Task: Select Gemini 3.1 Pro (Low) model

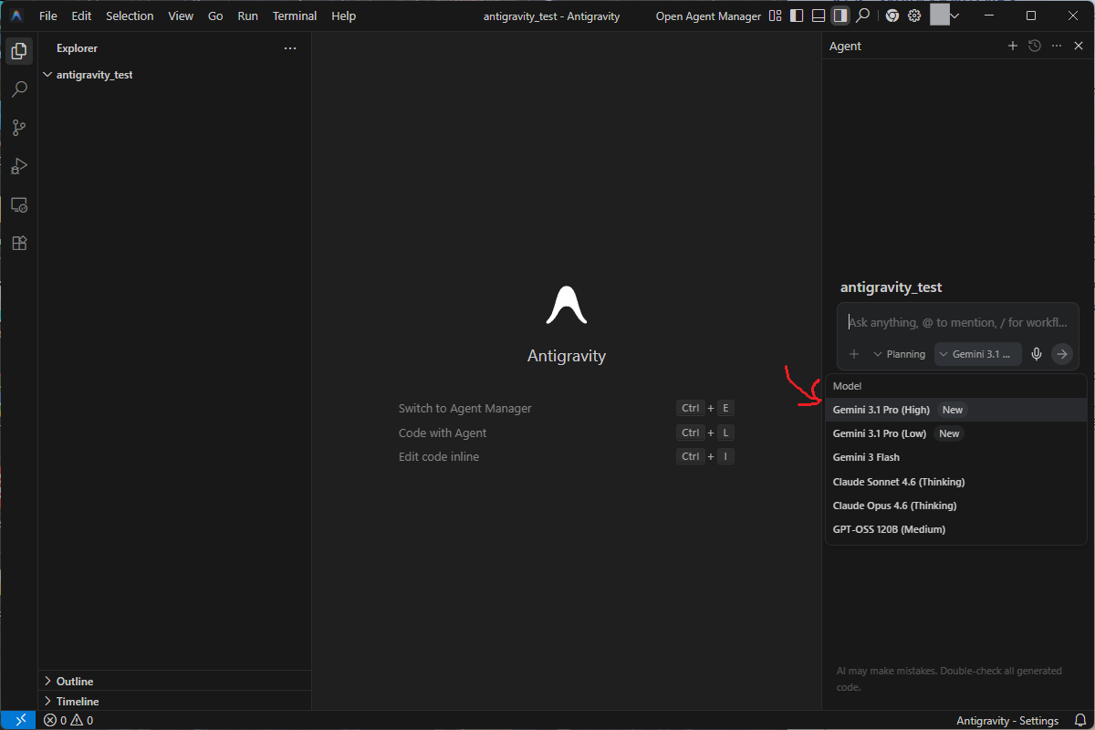Action: click(x=955, y=433)
